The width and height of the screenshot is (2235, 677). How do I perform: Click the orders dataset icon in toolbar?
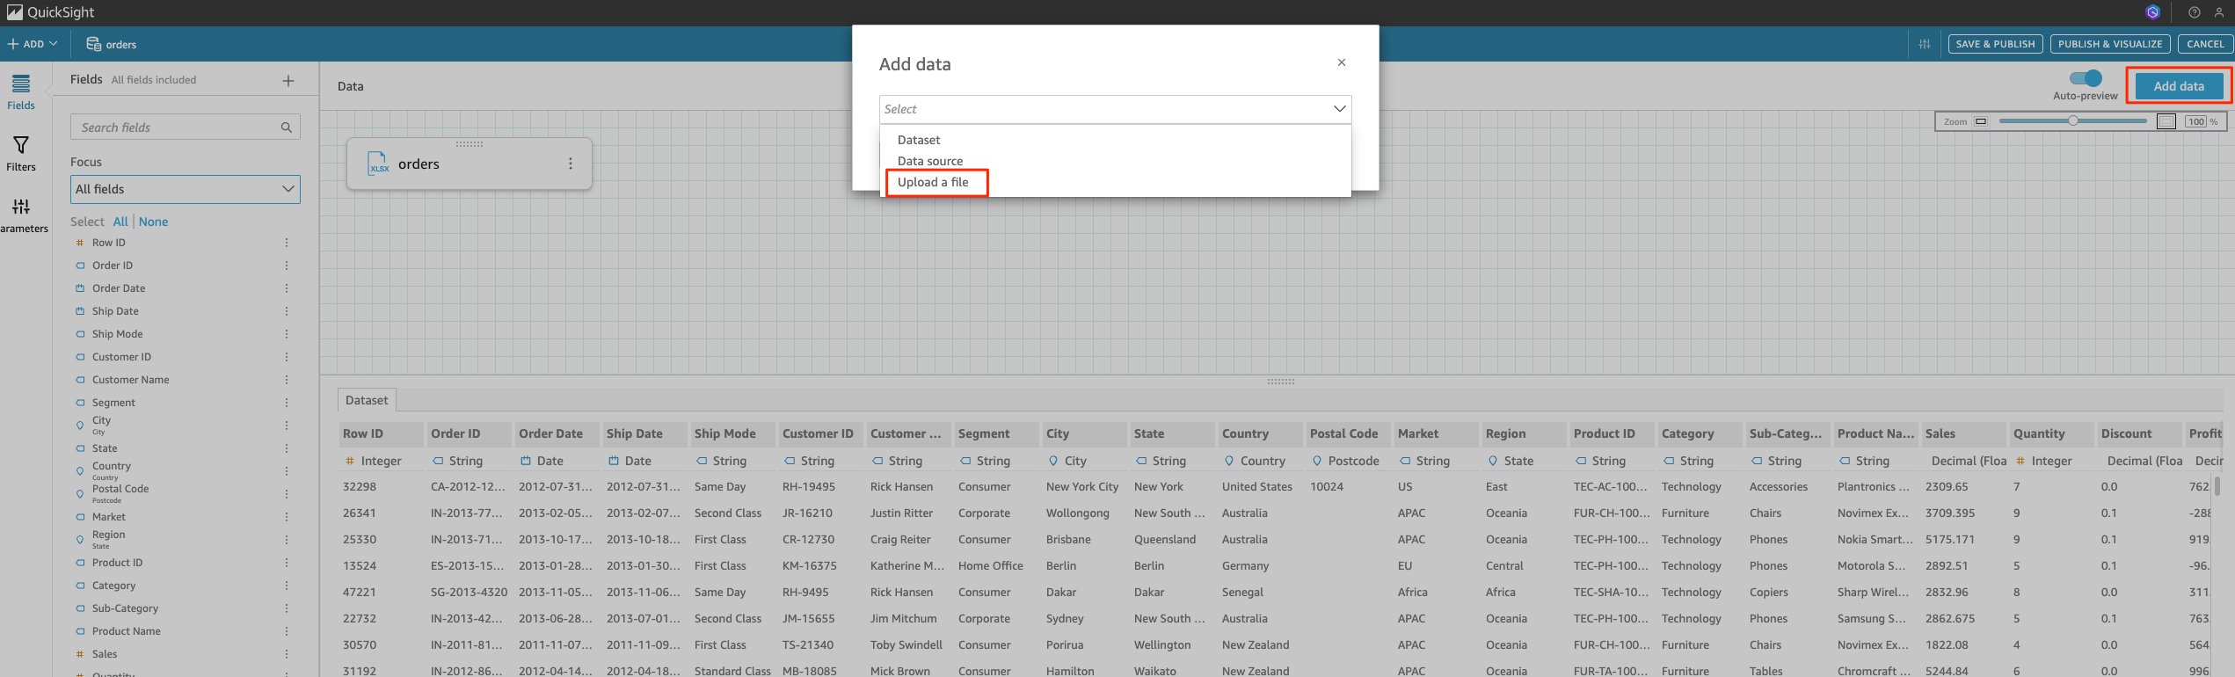point(93,44)
